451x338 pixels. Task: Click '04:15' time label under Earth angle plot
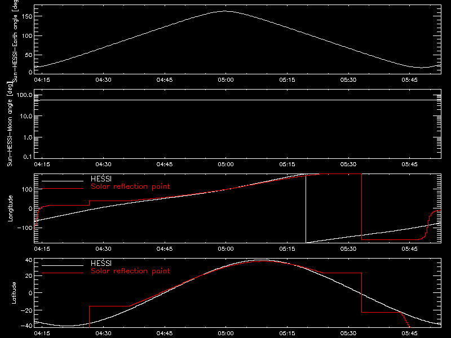[42, 80]
